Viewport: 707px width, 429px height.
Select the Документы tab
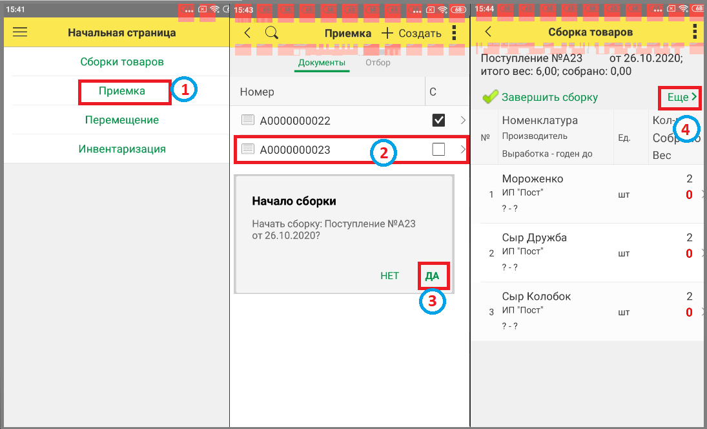point(322,62)
